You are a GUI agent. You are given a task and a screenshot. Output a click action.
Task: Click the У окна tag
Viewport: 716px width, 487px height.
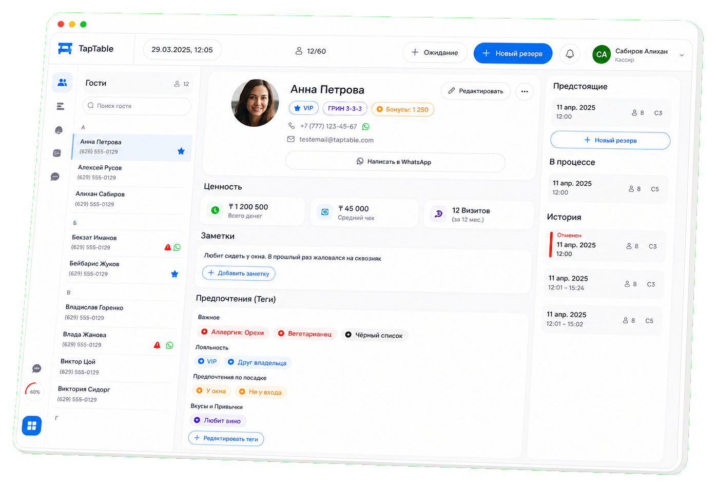click(x=211, y=391)
